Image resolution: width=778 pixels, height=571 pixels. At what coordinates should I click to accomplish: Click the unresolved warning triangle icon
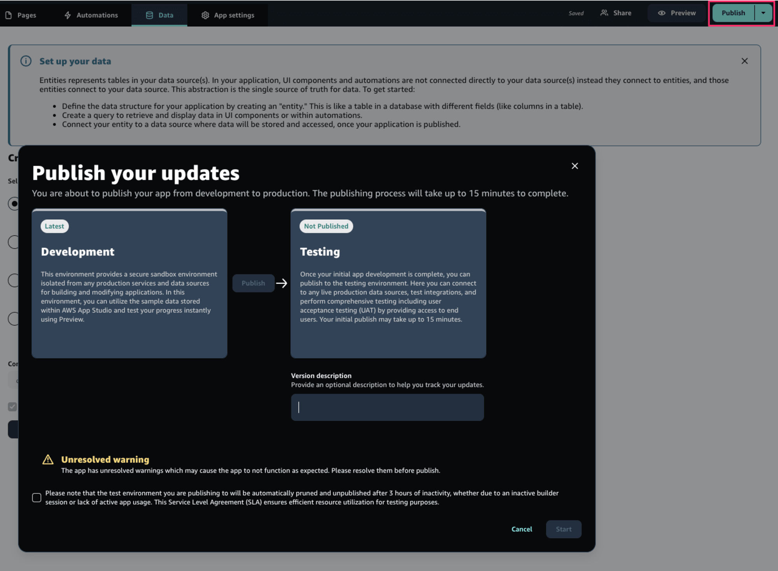49,459
